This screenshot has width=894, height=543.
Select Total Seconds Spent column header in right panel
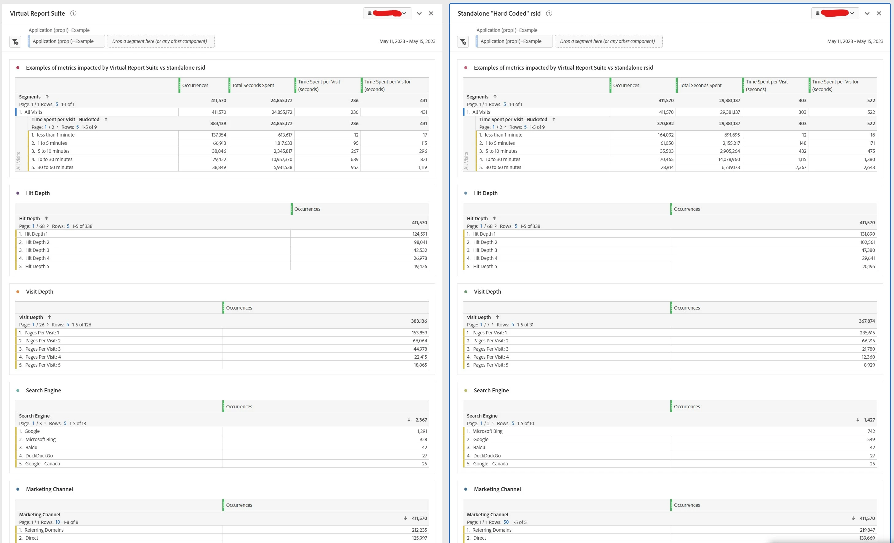tap(700, 86)
